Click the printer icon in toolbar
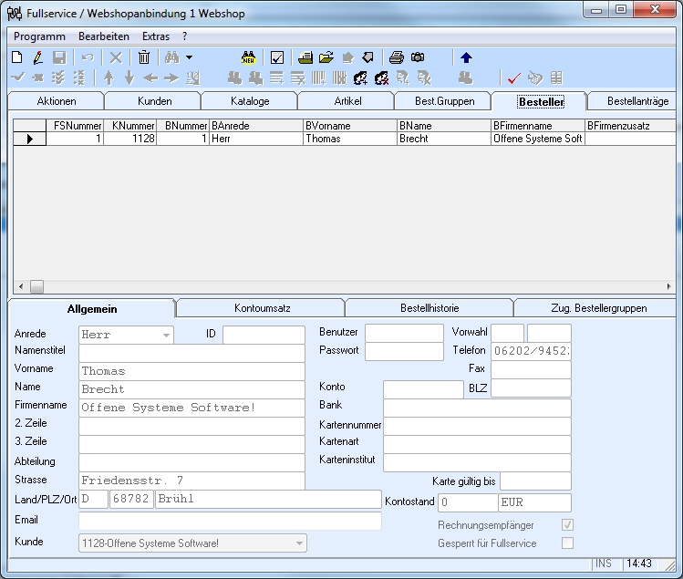Image resolution: width=683 pixels, height=579 pixels. 397,57
